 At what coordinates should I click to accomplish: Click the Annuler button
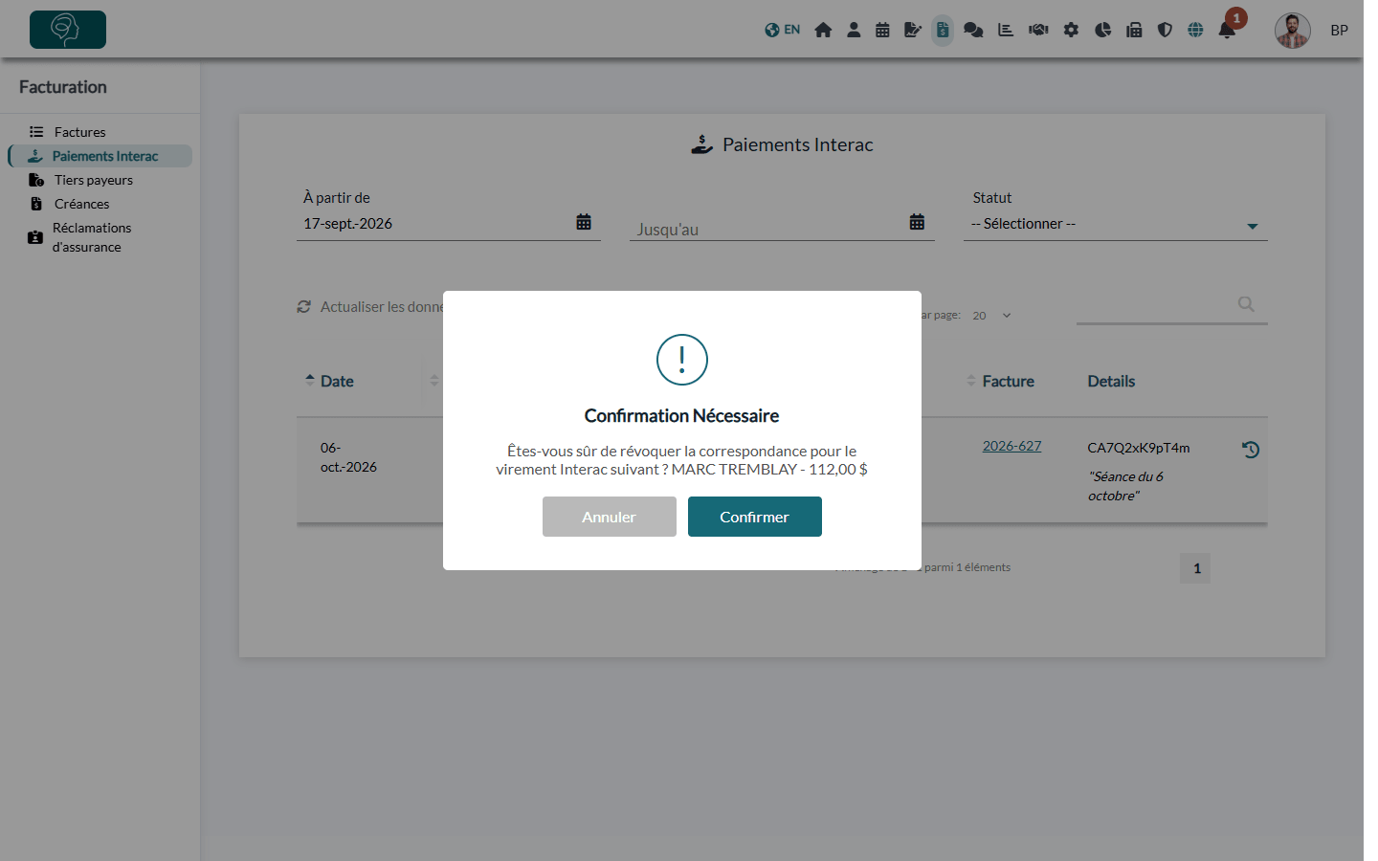pos(609,517)
